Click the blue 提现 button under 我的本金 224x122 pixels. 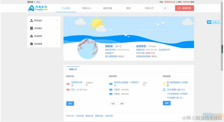(70, 104)
